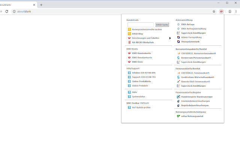The width and height of the screenshot is (240, 150).
Task: Open a new browser tab
Action: 41,5
